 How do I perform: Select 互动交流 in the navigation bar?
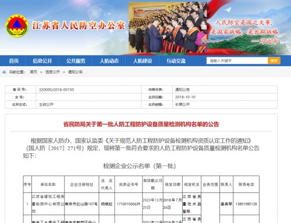coord(176,61)
